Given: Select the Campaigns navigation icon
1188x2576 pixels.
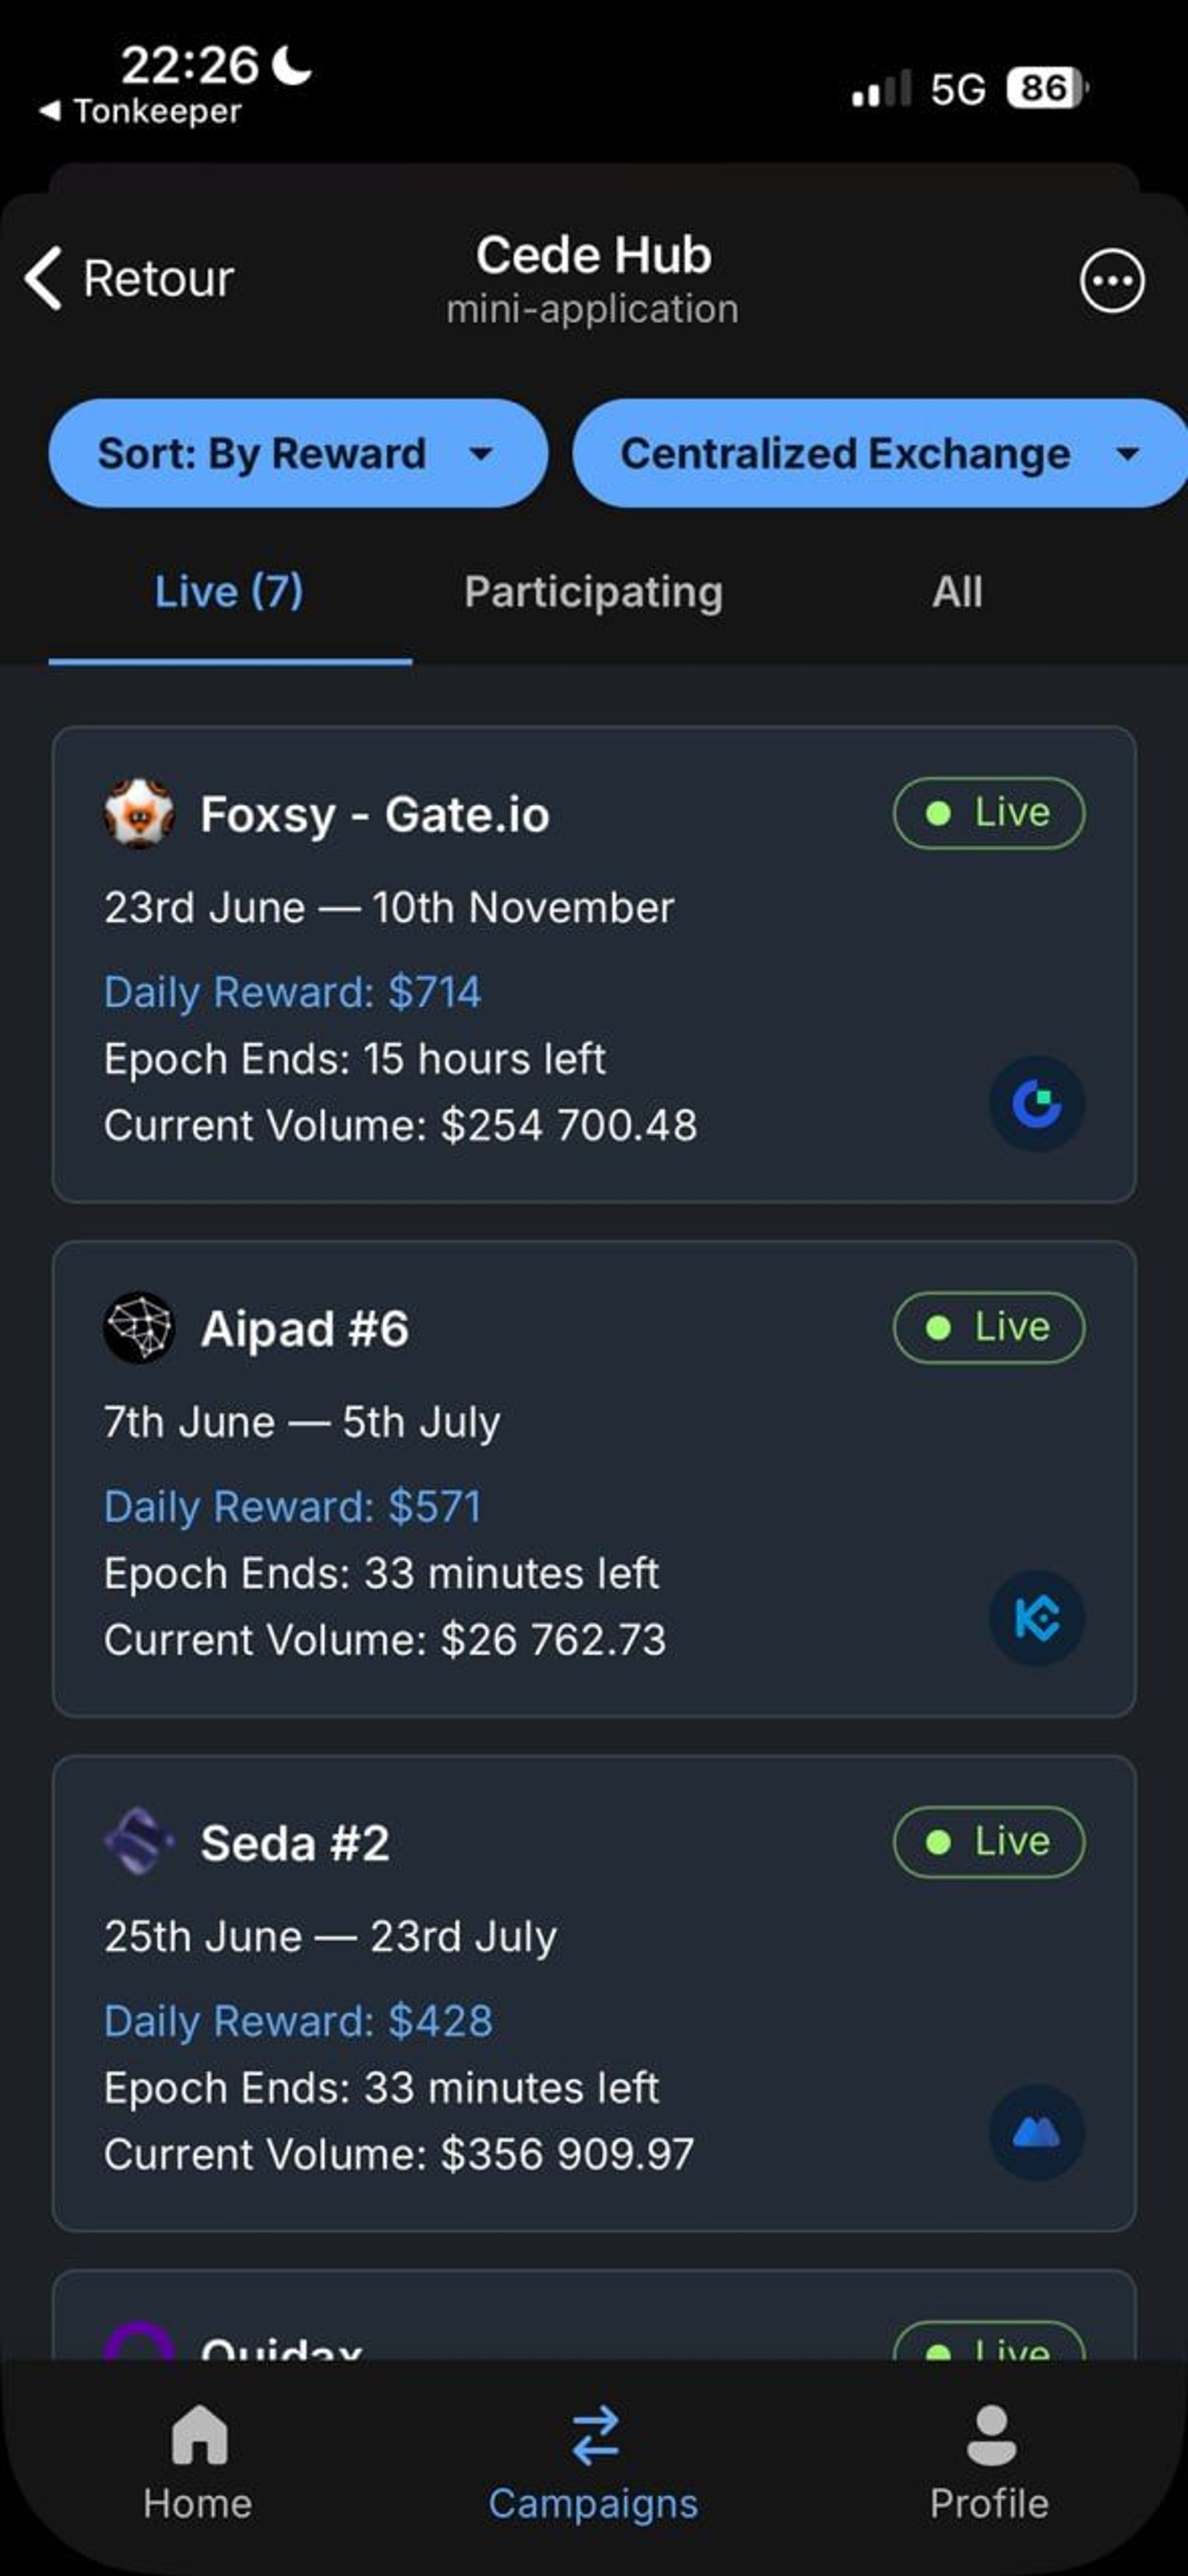Looking at the screenshot, I should click(x=593, y=2436).
